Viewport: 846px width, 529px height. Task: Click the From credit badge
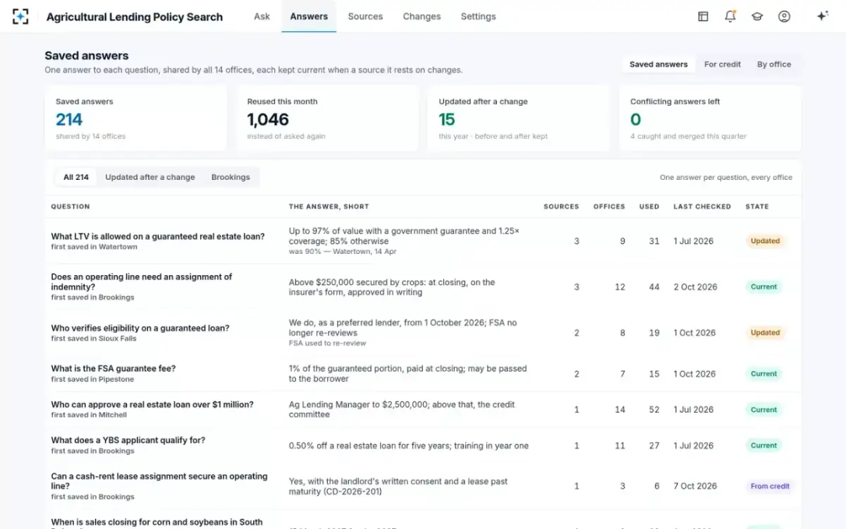(770, 486)
